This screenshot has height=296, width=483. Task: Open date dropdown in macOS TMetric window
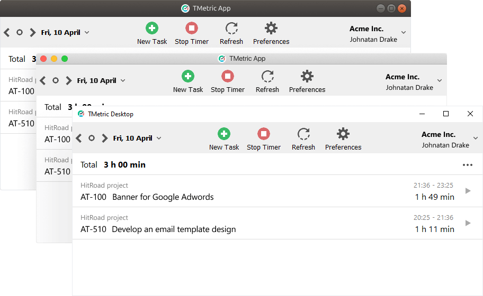[x=101, y=80]
